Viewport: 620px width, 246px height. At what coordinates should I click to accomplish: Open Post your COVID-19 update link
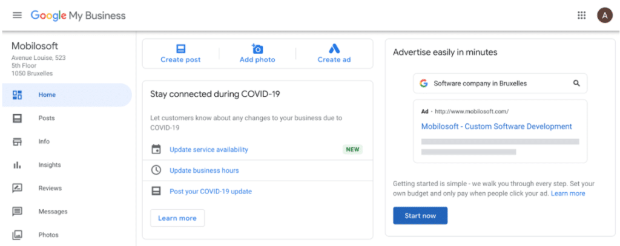click(211, 192)
